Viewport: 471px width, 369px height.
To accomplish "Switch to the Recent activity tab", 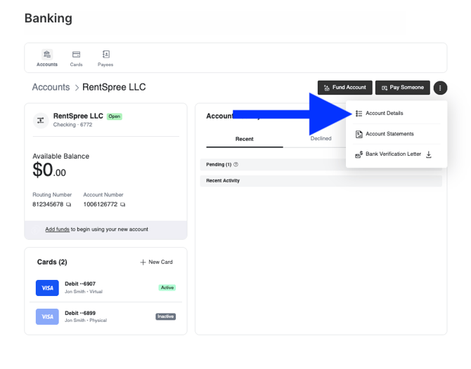I will tap(245, 139).
